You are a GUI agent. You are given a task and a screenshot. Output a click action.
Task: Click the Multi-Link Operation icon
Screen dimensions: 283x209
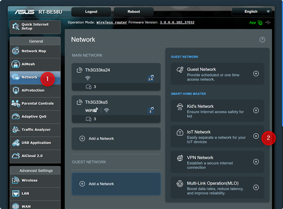point(180,184)
